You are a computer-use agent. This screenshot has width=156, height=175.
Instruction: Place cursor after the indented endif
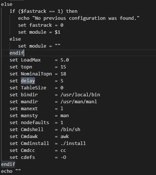[24, 53]
